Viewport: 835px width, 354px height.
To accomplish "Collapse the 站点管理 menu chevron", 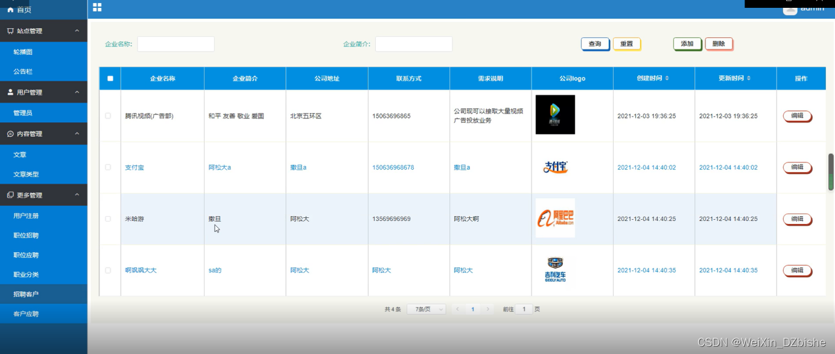I will pos(77,31).
